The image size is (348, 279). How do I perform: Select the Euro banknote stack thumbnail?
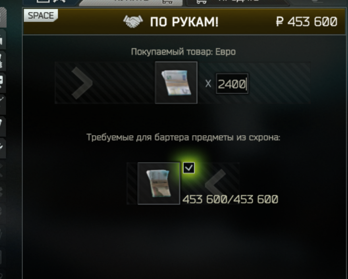pyautogui.click(x=176, y=83)
